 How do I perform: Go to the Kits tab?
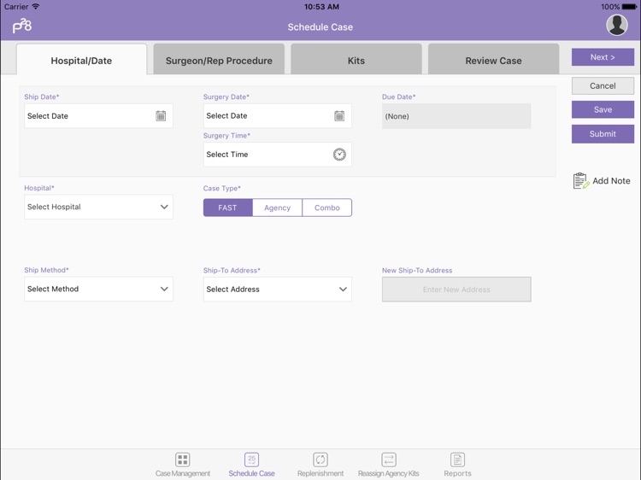[x=356, y=59]
